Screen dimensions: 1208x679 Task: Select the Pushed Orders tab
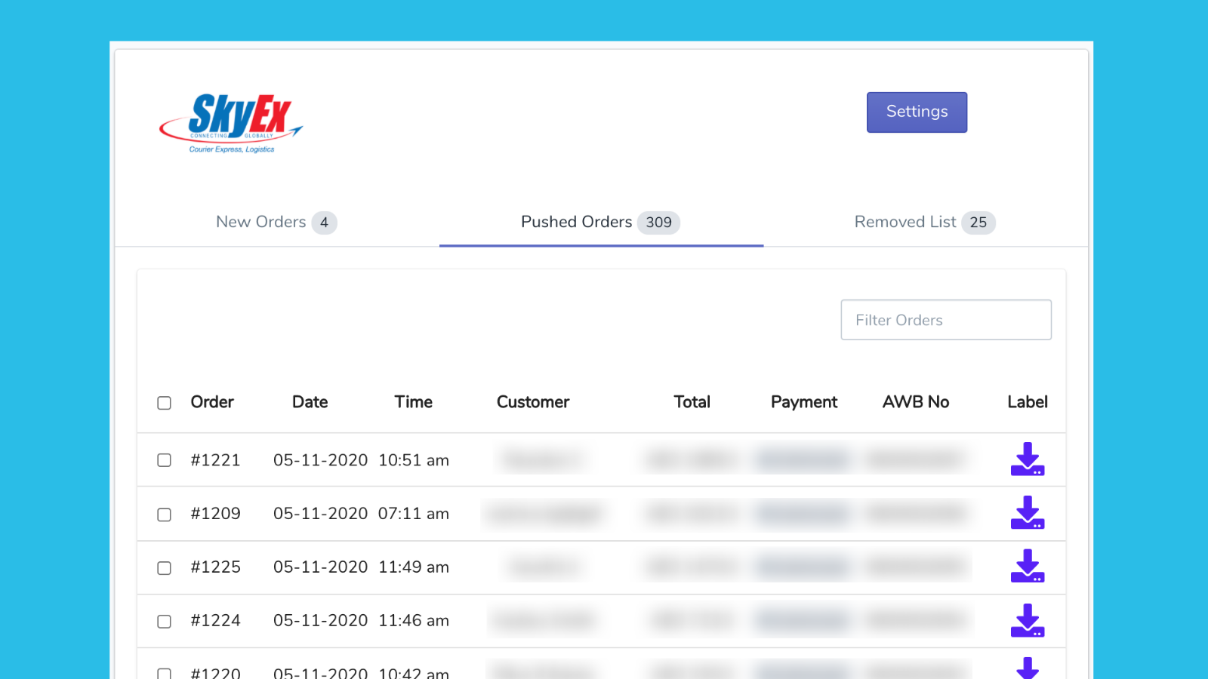[x=576, y=222]
